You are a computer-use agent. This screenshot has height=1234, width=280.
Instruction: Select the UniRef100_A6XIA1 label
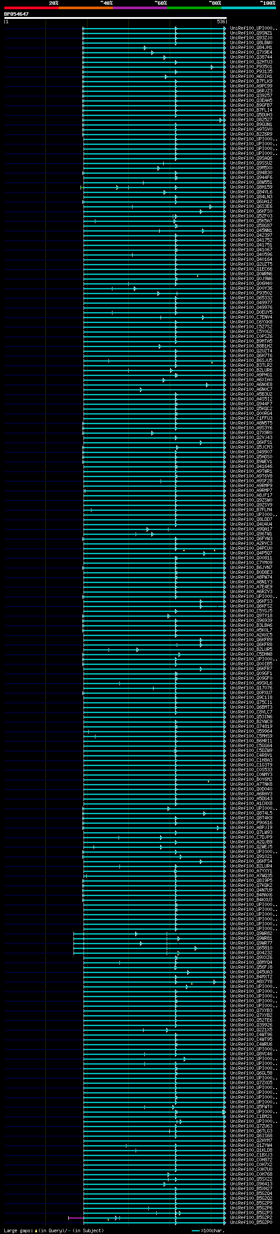(251, 76)
